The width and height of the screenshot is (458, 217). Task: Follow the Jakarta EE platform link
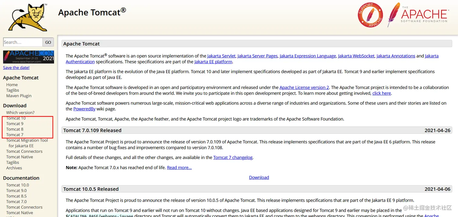coord(213,62)
